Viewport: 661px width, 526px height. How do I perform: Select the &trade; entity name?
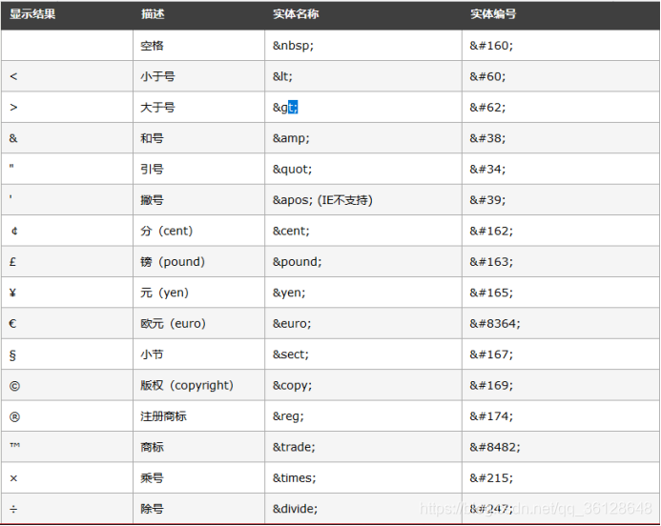[294, 447]
